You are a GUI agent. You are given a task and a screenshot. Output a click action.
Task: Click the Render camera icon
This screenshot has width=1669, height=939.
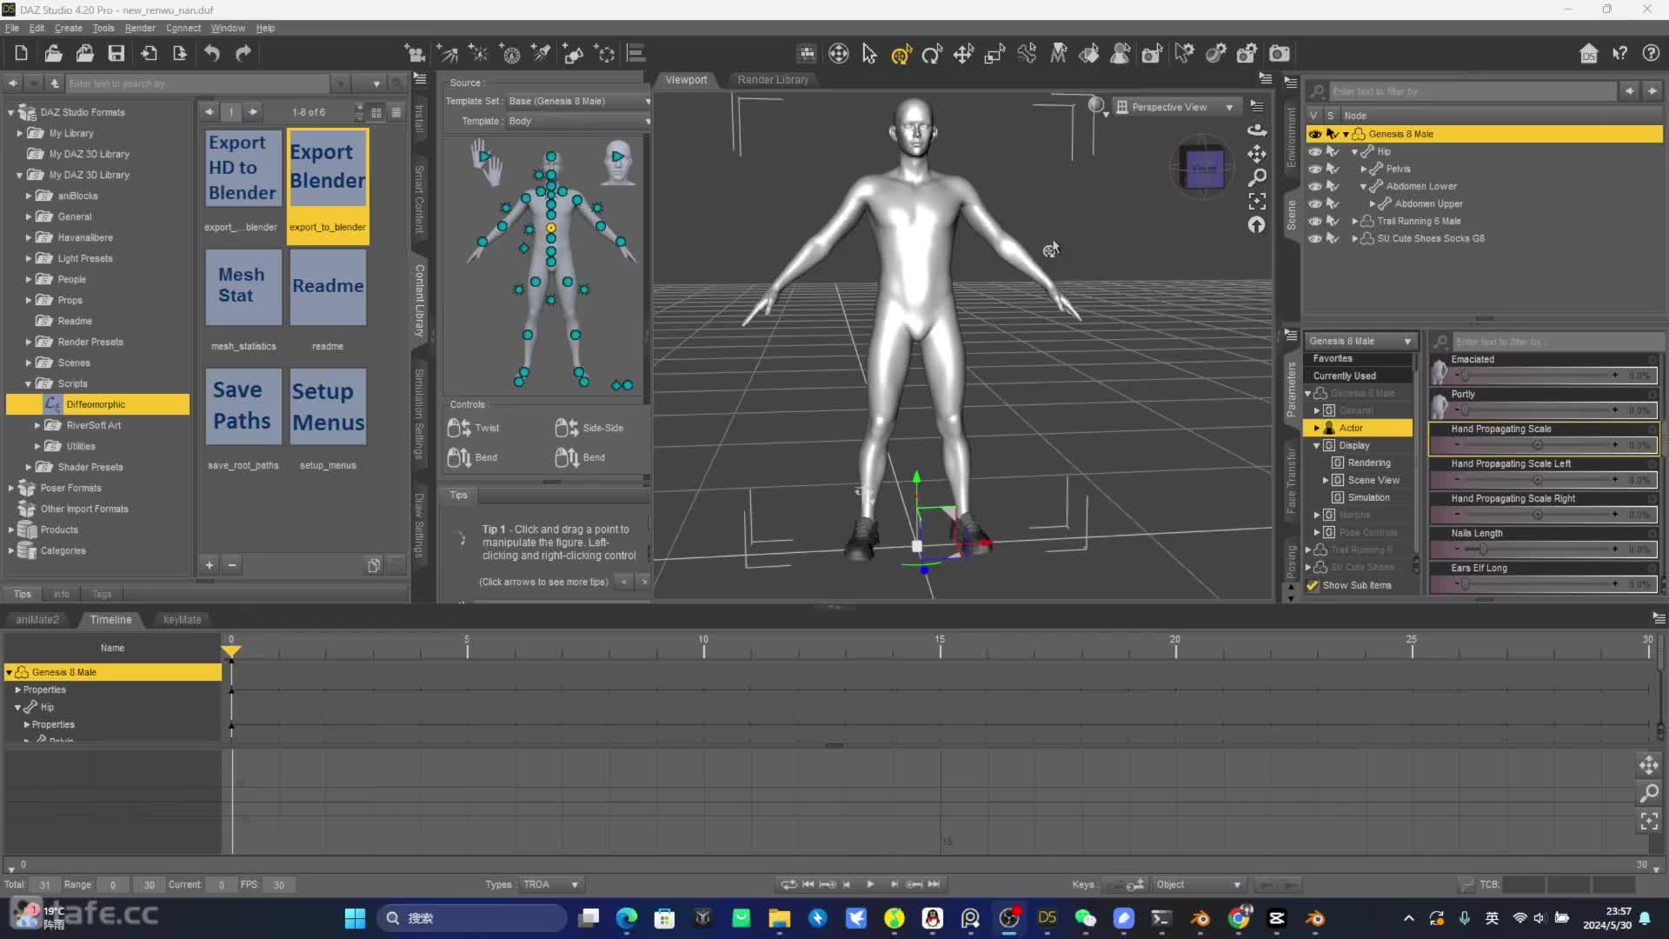pyautogui.click(x=1279, y=54)
